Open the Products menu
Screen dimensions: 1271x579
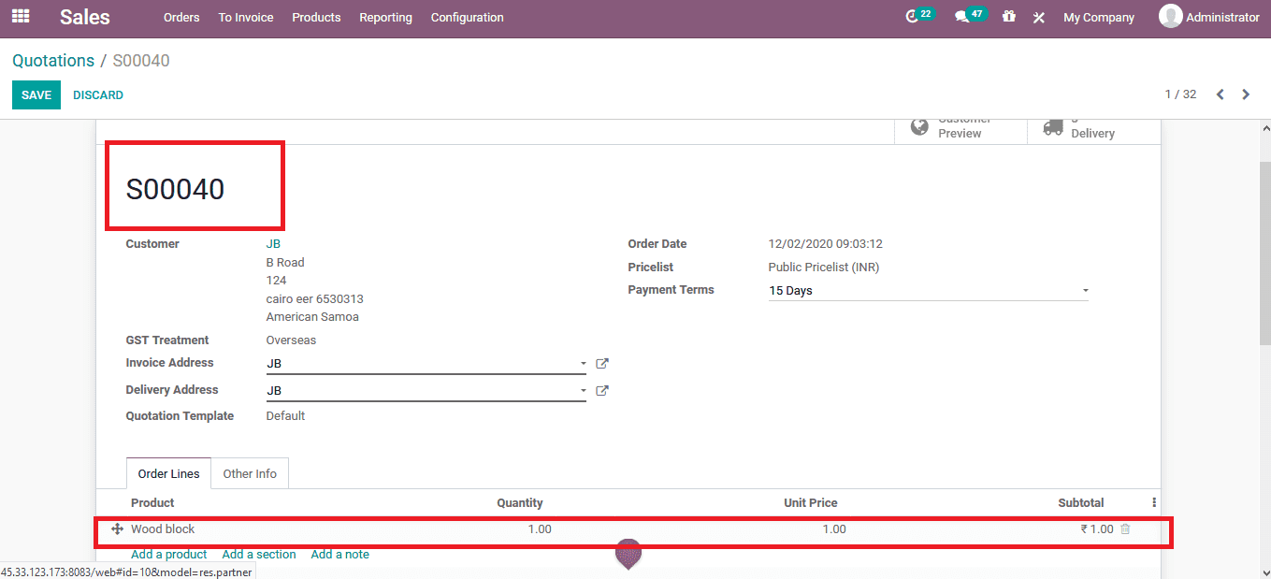click(x=316, y=18)
